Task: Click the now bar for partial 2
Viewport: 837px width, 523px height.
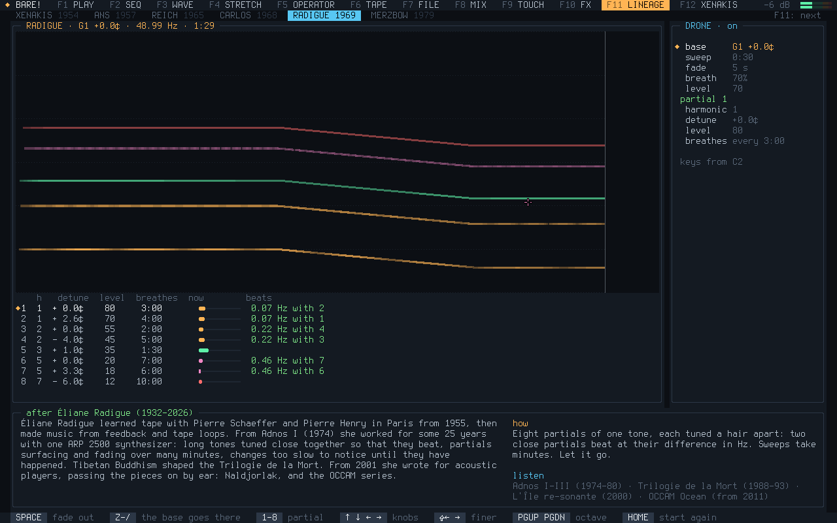Action: click(220, 318)
